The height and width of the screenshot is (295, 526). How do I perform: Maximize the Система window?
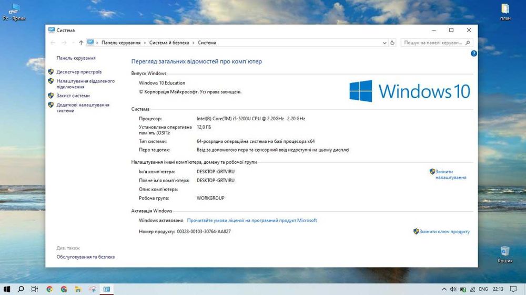pyautogui.click(x=451, y=30)
